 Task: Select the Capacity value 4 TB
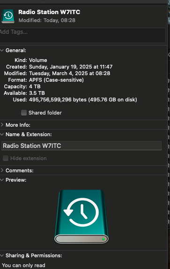35,86
